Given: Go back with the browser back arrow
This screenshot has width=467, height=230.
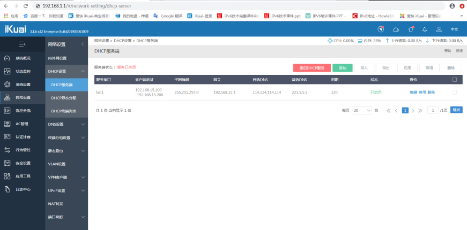Looking at the screenshot, I should pos(6,6).
